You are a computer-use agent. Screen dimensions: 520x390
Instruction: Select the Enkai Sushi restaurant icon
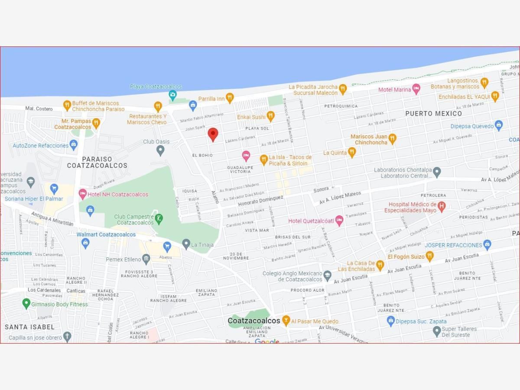[x=270, y=116]
